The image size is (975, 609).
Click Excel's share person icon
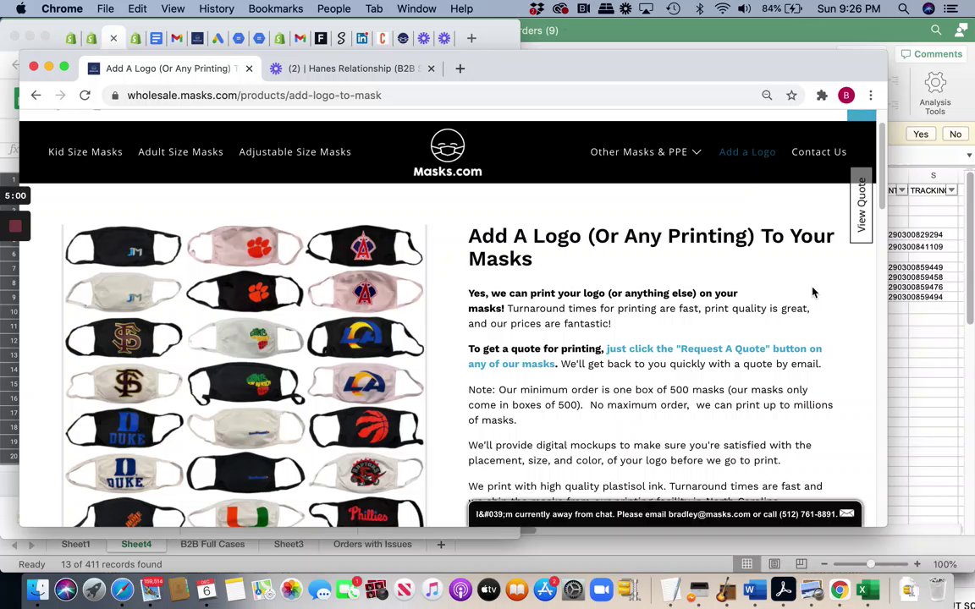point(961,30)
